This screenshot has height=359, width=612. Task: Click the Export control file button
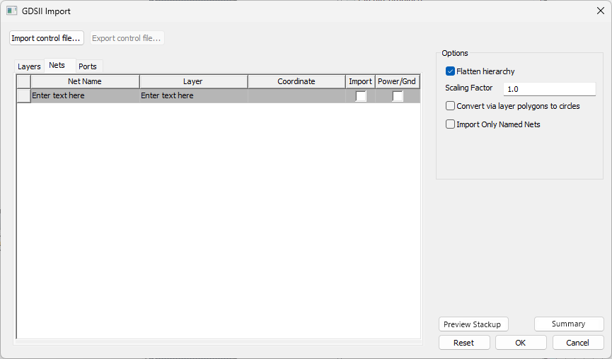[x=127, y=38]
